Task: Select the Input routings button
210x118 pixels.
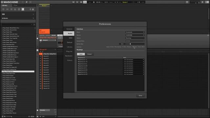Action: click(x=81, y=54)
